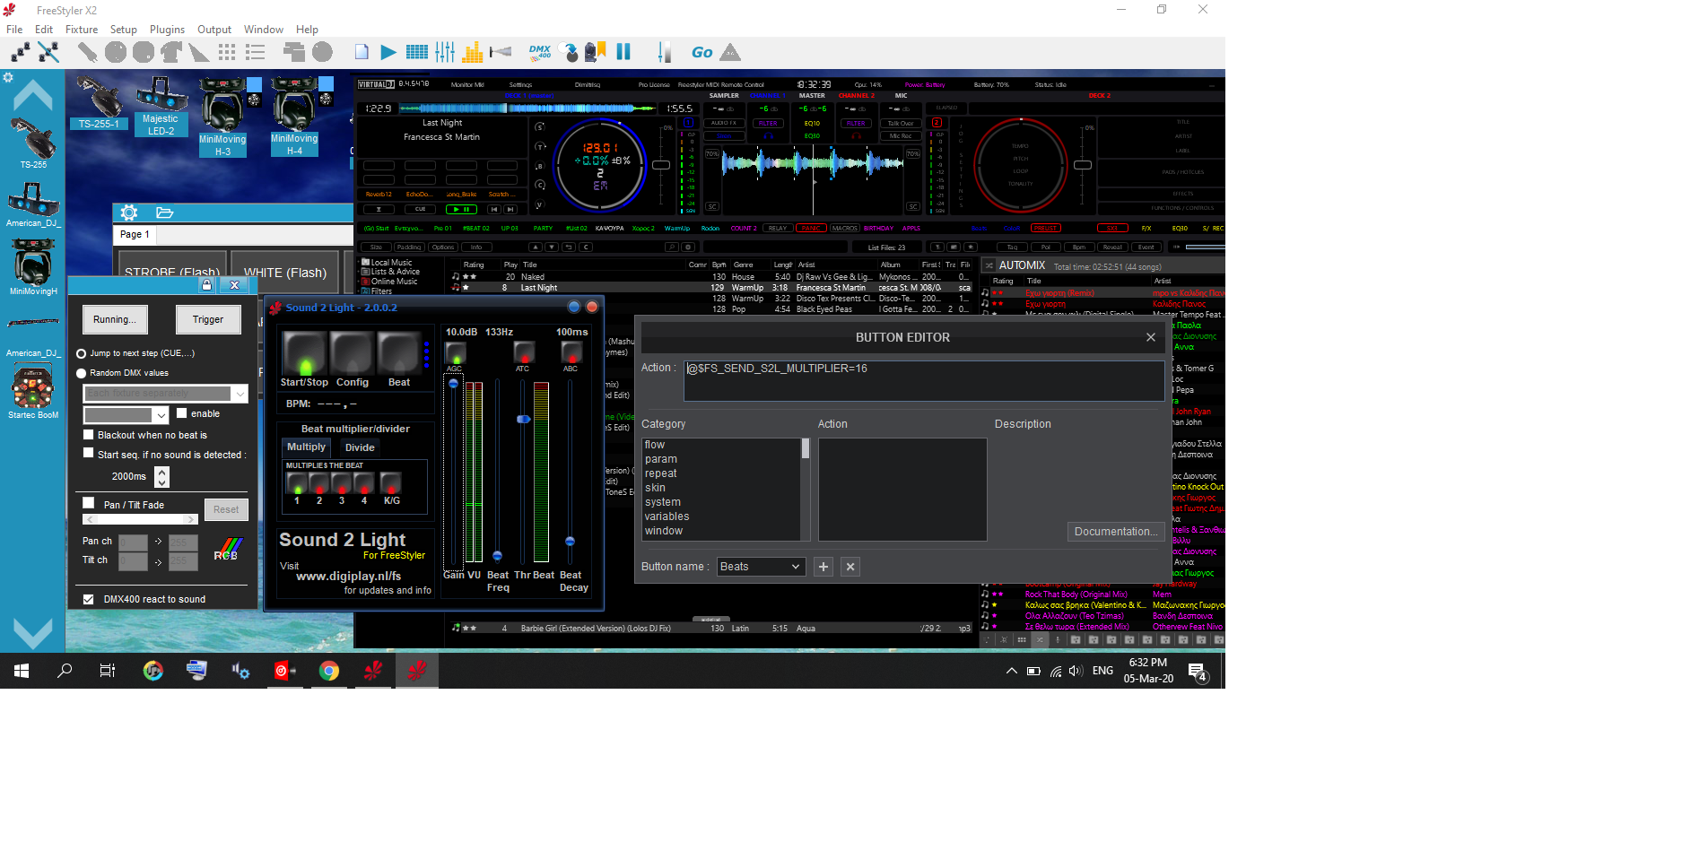The height and width of the screenshot is (868, 1708).
Task: Toggle DMX400 react to sound checkbox
Action: (x=88, y=599)
